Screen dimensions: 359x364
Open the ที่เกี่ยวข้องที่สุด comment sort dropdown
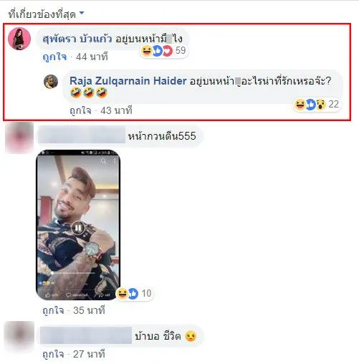(x=47, y=14)
